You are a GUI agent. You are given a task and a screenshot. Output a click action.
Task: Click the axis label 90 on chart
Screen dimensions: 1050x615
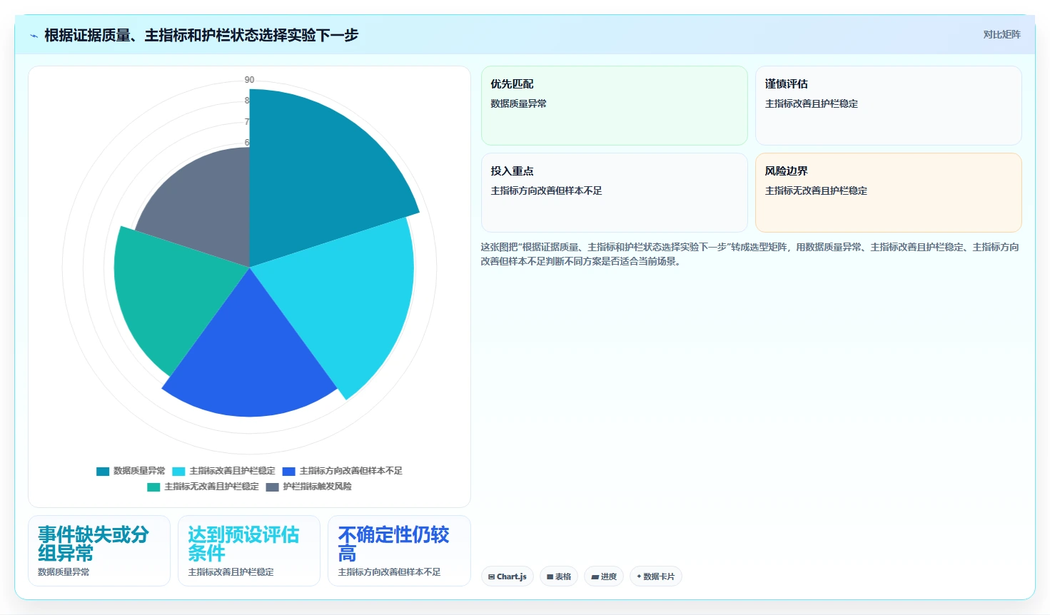(249, 80)
